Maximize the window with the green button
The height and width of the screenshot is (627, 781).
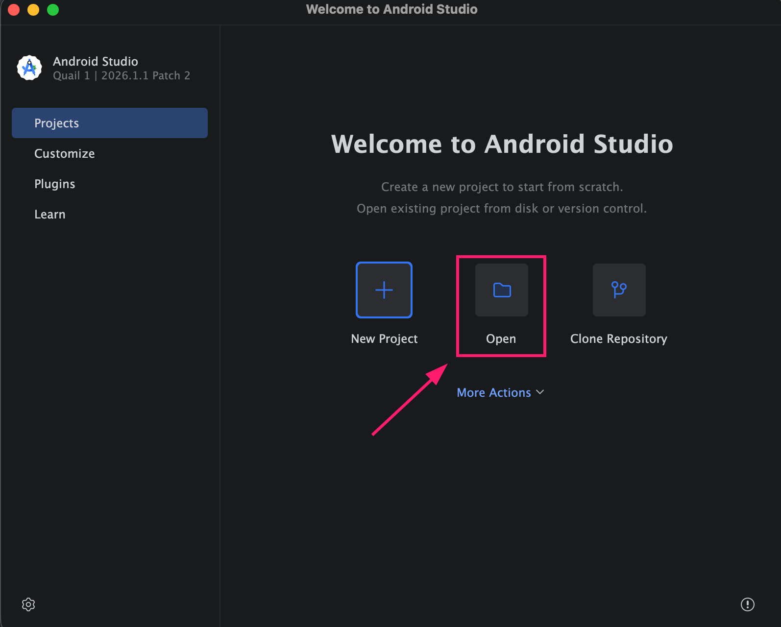tap(53, 10)
